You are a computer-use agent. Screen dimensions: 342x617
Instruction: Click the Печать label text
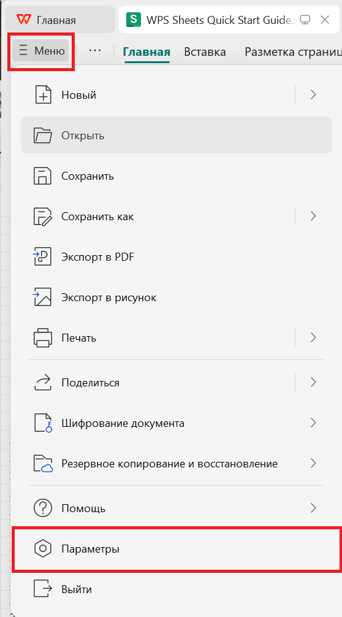78,338
